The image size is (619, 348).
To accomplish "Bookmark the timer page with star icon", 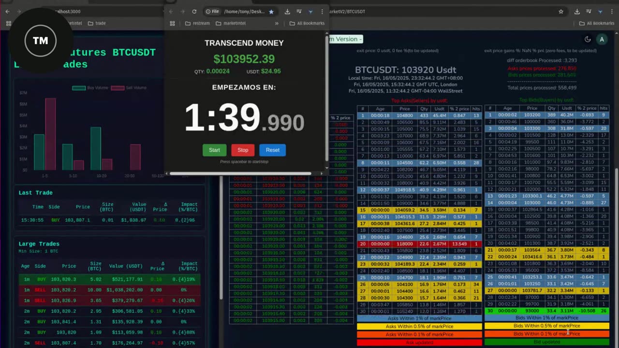I will 271,12.
